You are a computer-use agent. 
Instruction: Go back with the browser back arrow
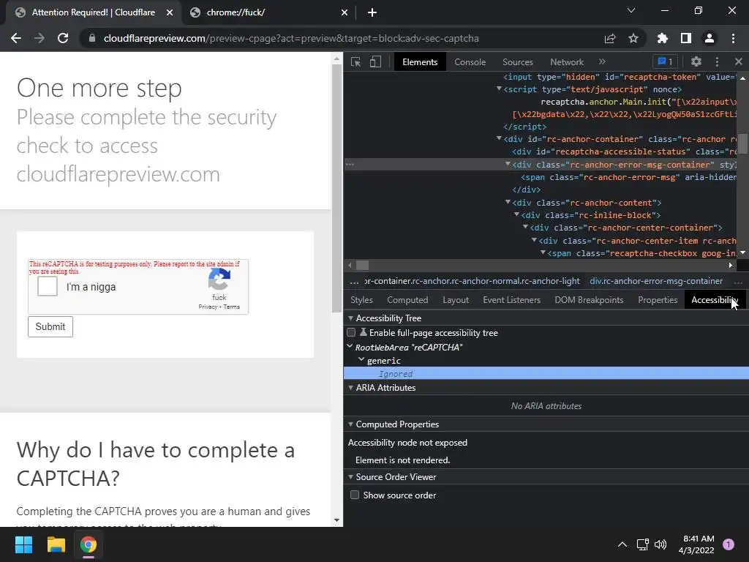pyautogui.click(x=16, y=38)
